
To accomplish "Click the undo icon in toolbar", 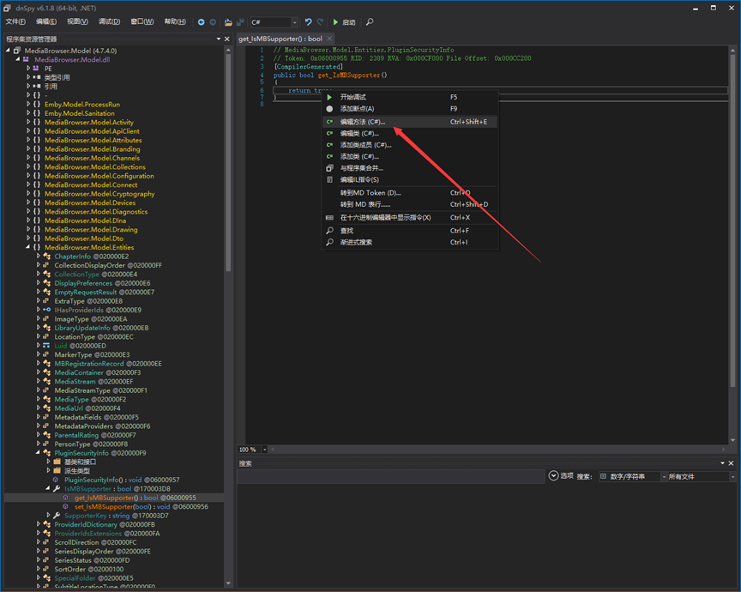I will point(308,22).
